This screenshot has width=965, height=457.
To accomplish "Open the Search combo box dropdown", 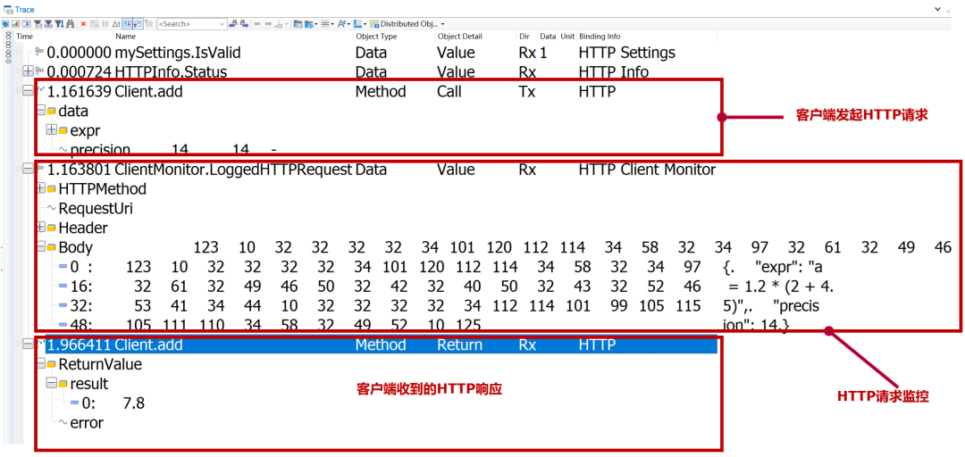I will tap(222, 24).
